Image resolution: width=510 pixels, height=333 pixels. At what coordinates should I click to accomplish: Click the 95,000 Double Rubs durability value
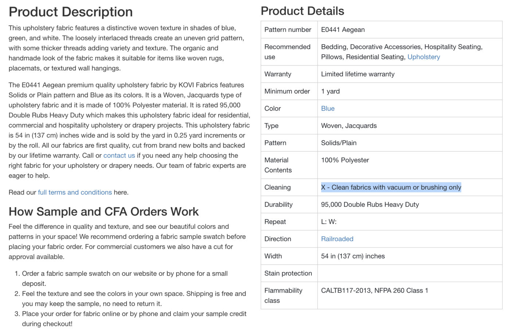coord(370,205)
